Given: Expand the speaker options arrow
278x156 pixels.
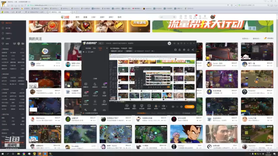Looking at the screenshot, I should tap(166, 106).
